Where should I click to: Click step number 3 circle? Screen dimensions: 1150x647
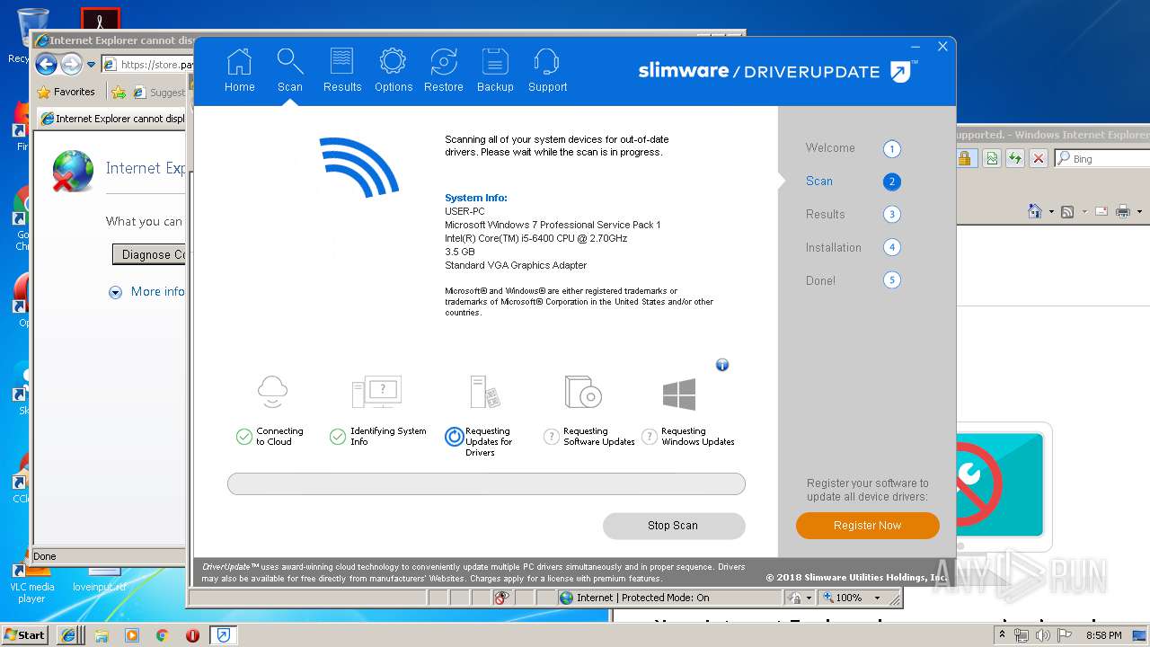[891, 215]
